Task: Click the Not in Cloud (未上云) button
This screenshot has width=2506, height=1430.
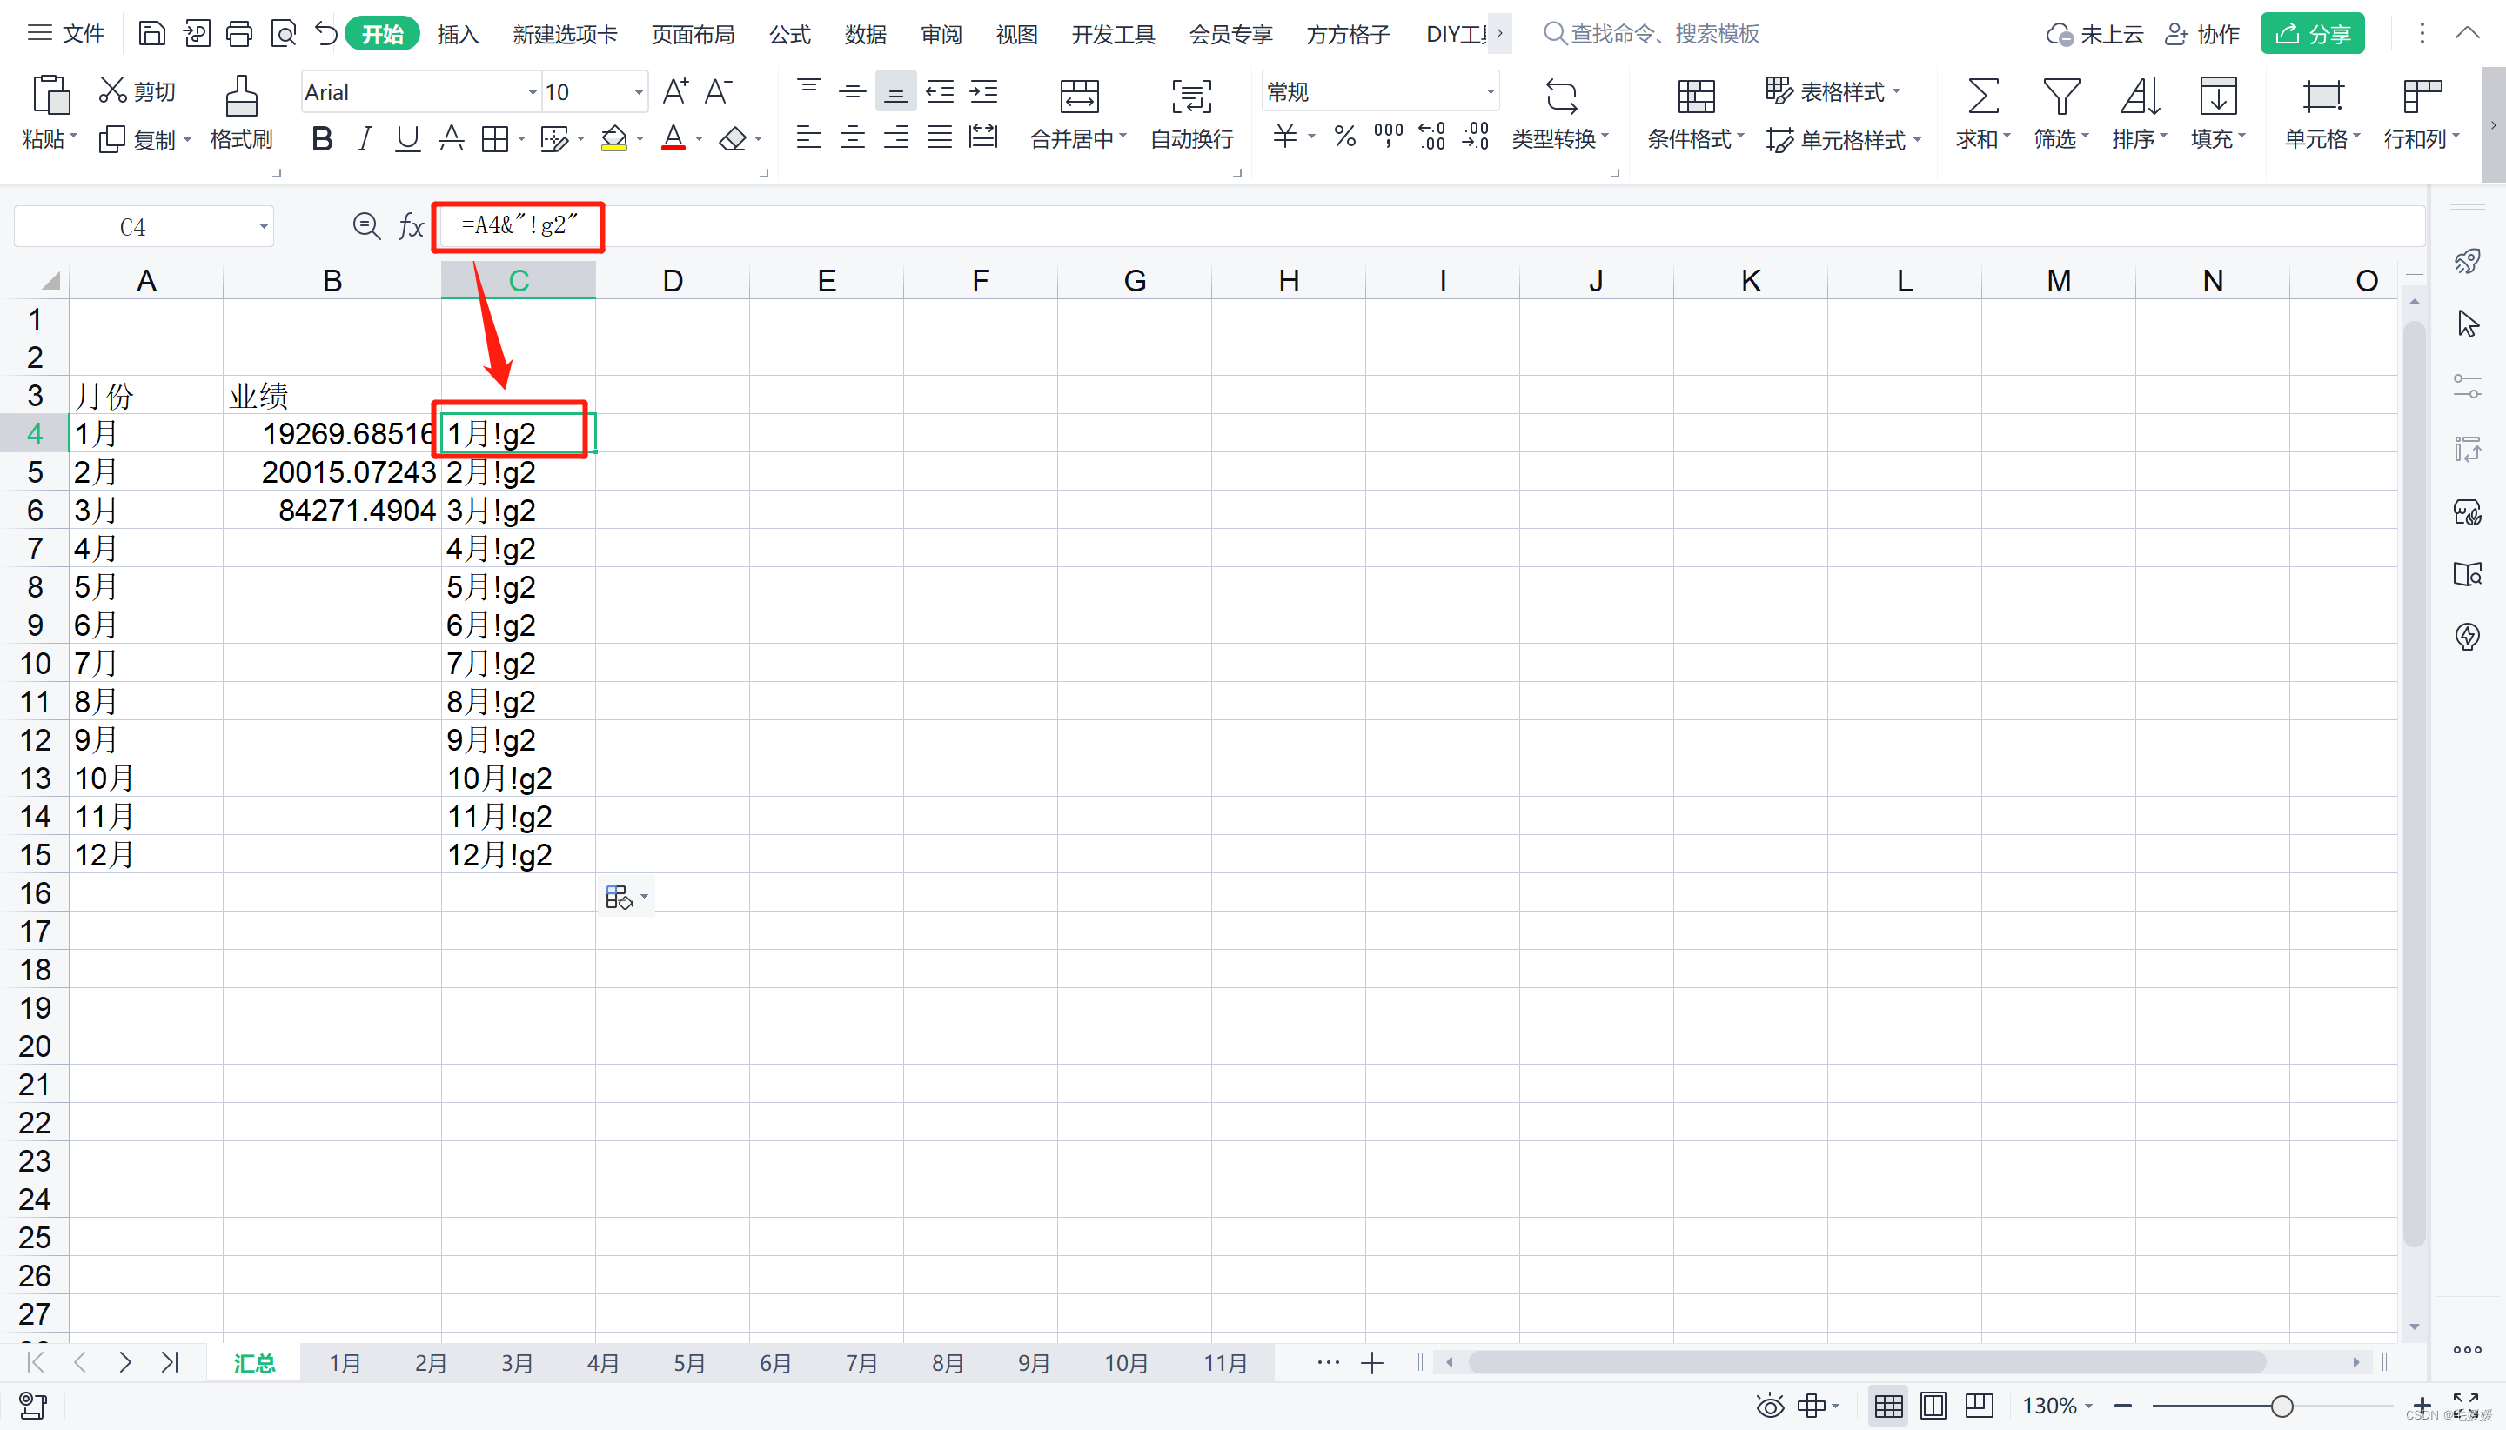Action: pyautogui.click(x=2094, y=35)
